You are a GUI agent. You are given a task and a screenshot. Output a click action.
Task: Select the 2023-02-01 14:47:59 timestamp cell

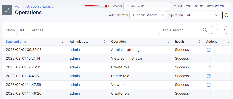pyautogui.click(x=23, y=85)
